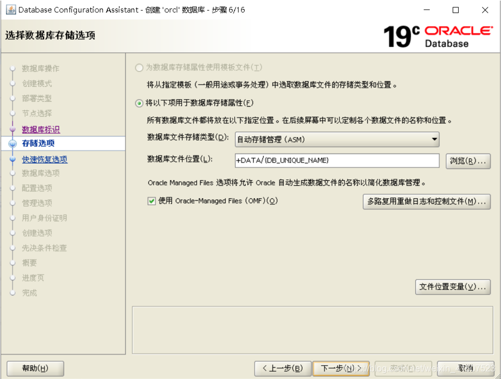Click the 部署类型 step in the sidebar
501x379 pixels.
click(x=37, y=99)
